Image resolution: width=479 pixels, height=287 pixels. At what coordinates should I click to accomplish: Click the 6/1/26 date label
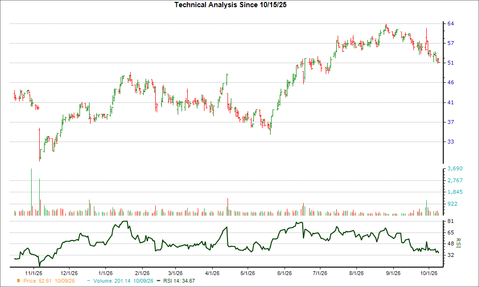pyautogui.click(x=284, y=273)
